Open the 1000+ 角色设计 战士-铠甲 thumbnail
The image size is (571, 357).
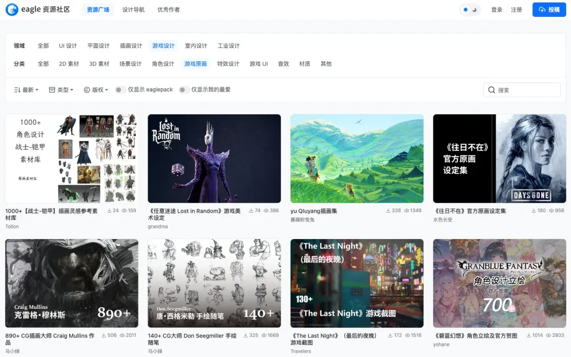[x=72, y=159]
